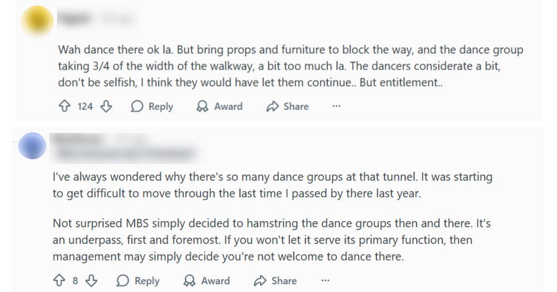Viewport: 557px width, 292px height.
Task: Open more options on second comment
Action: pyautogui.click(x=325, y=281)
